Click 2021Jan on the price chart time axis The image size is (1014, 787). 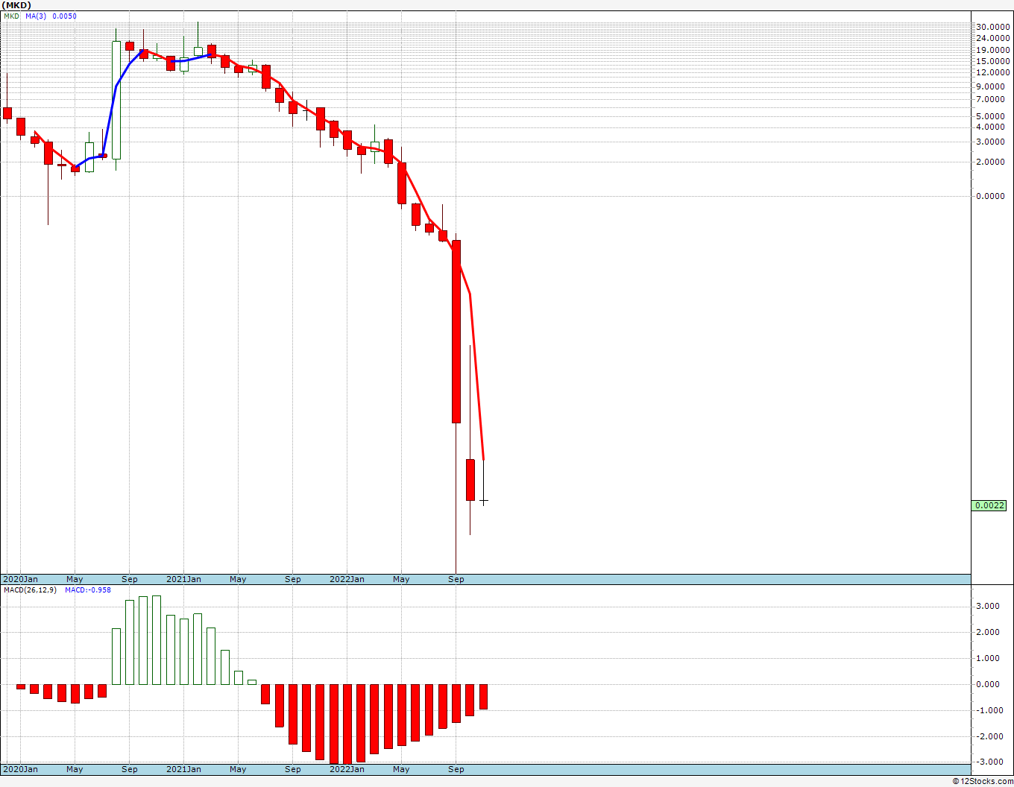pyautogui.click(x=183, y=579)
